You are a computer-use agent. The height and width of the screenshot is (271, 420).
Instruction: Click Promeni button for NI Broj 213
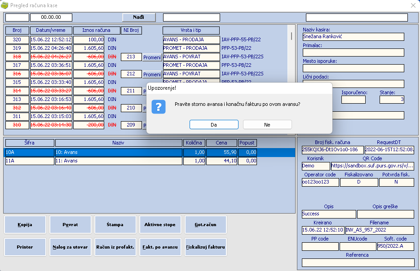[x=152, y=57]
